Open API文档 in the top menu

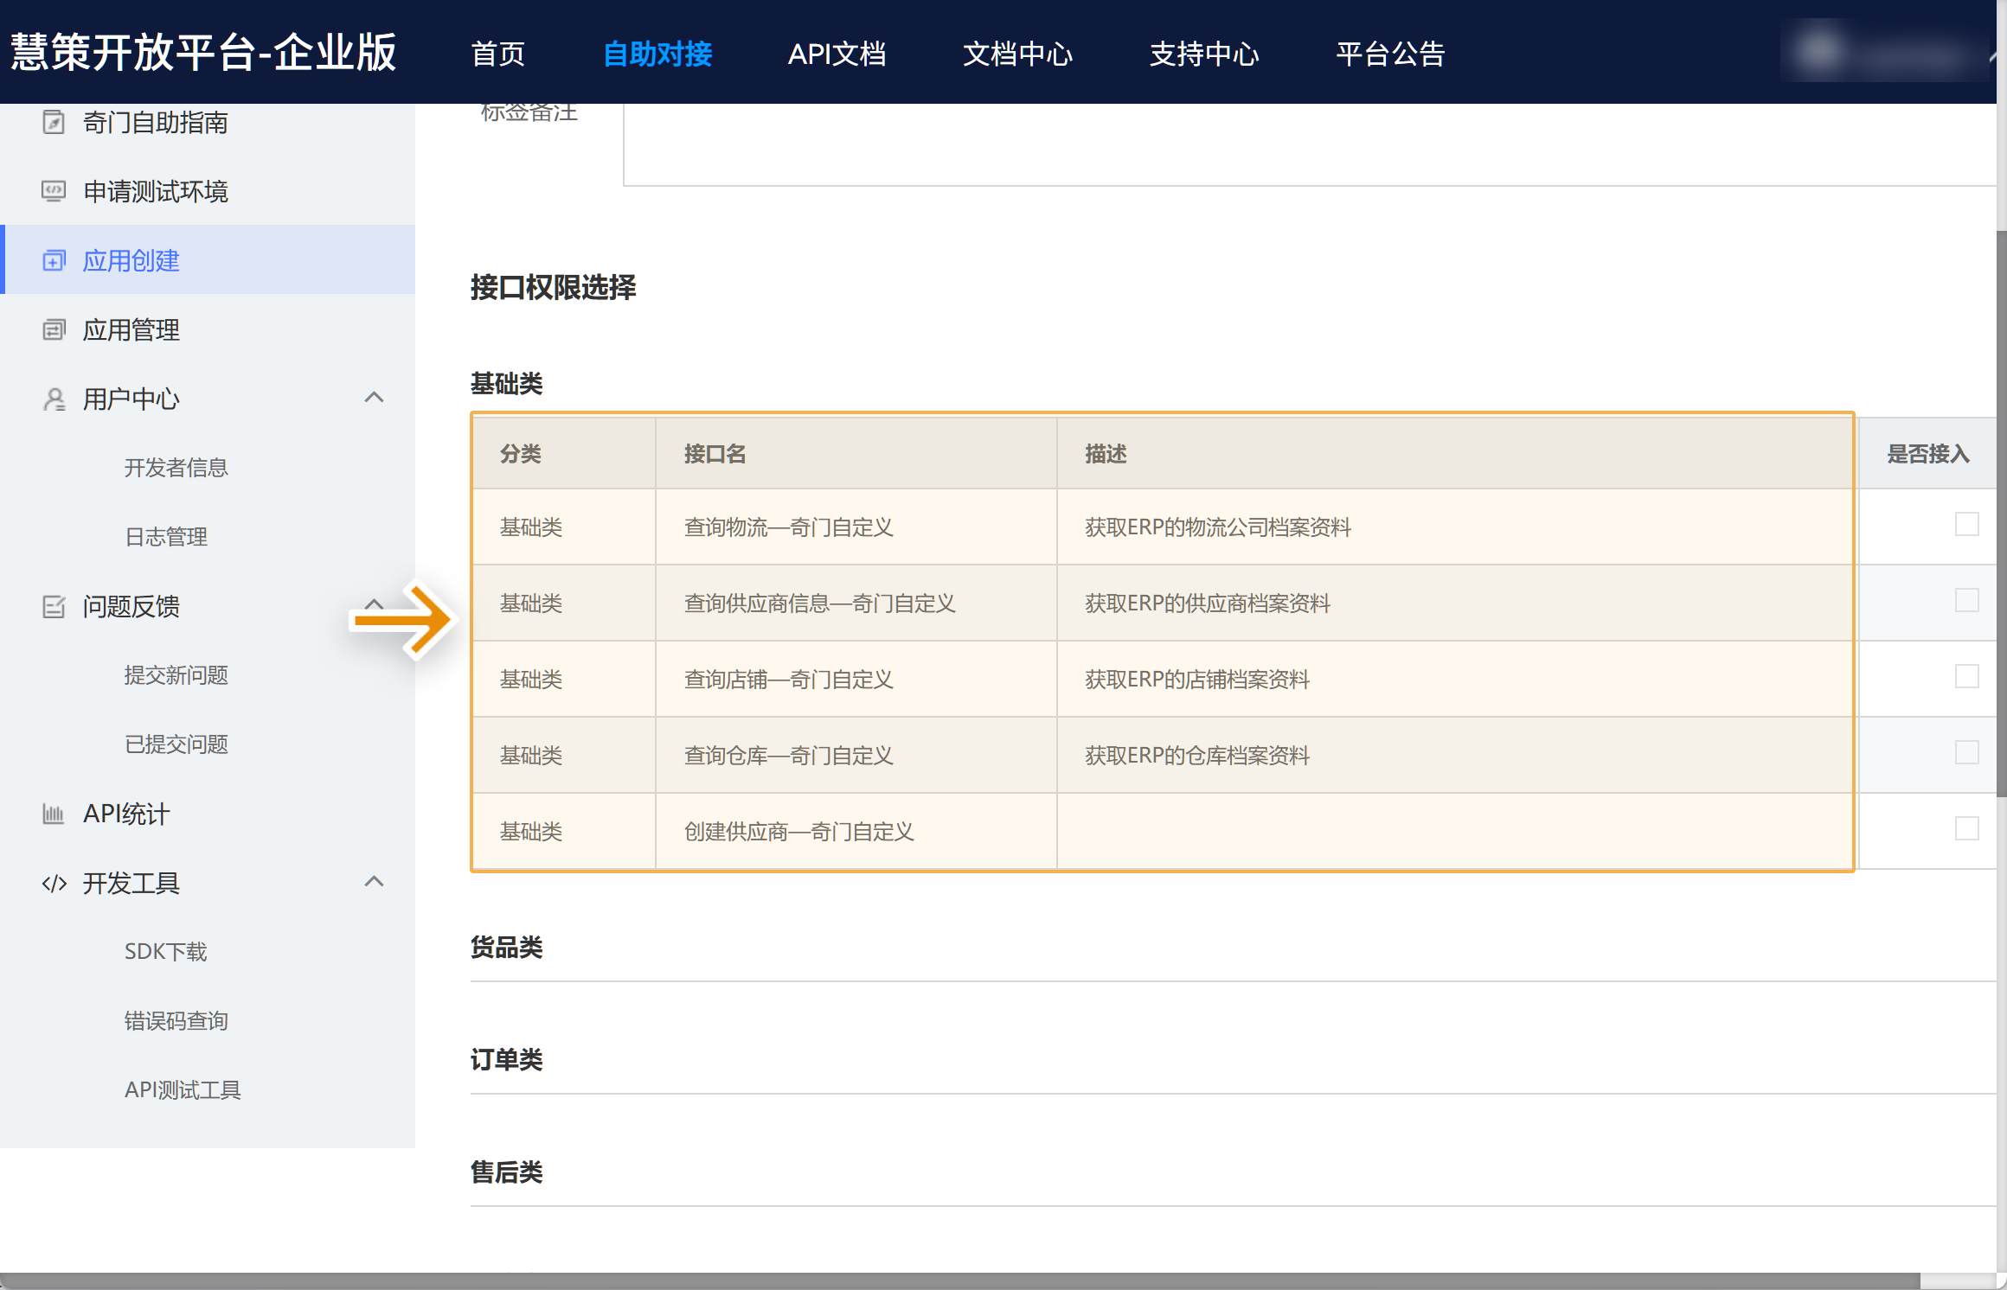click(x=837, y=54)
